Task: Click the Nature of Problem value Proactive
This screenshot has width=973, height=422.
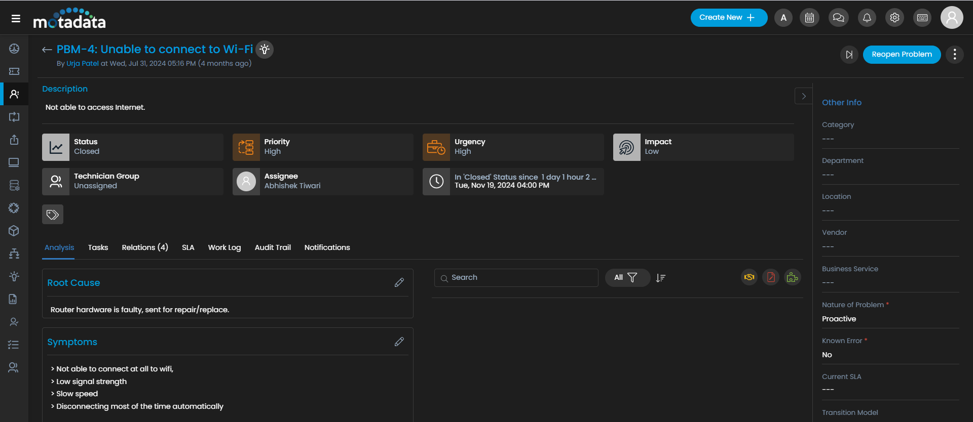Action: click(x=839, y=319)
